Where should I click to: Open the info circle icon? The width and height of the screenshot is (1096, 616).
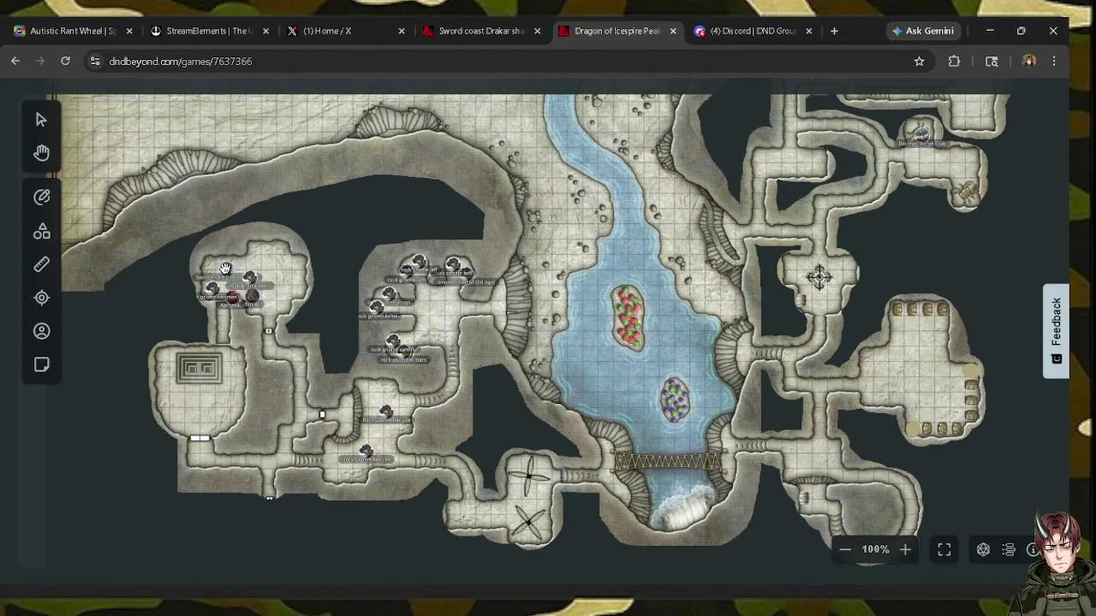click(x=1033, y=549)
